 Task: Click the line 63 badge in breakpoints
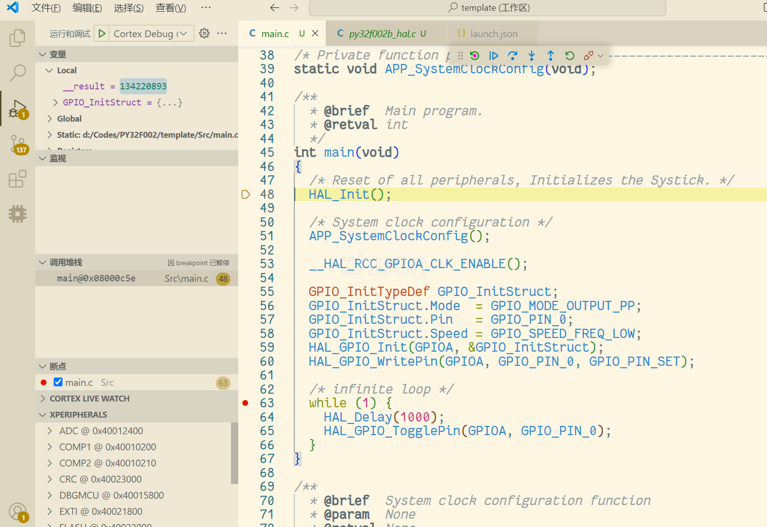[x=223, y=383]
